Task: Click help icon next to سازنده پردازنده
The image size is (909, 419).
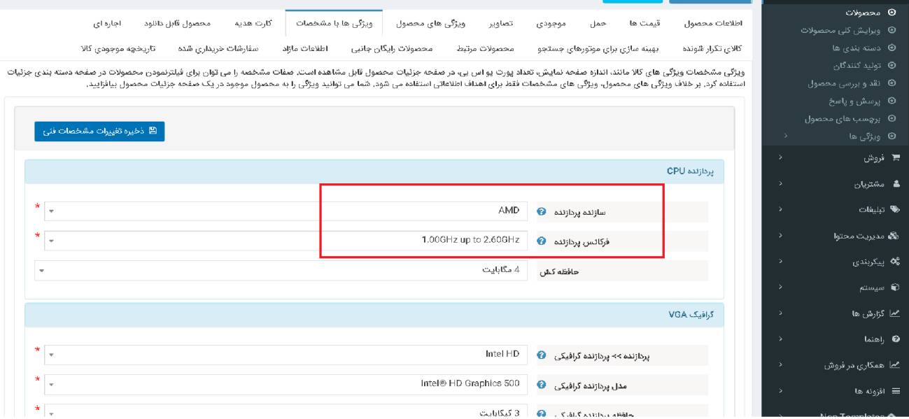Action: [541, 212]
